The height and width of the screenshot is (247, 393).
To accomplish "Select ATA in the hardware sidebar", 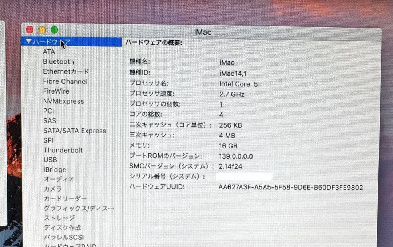I will click(x=49, y=52).
